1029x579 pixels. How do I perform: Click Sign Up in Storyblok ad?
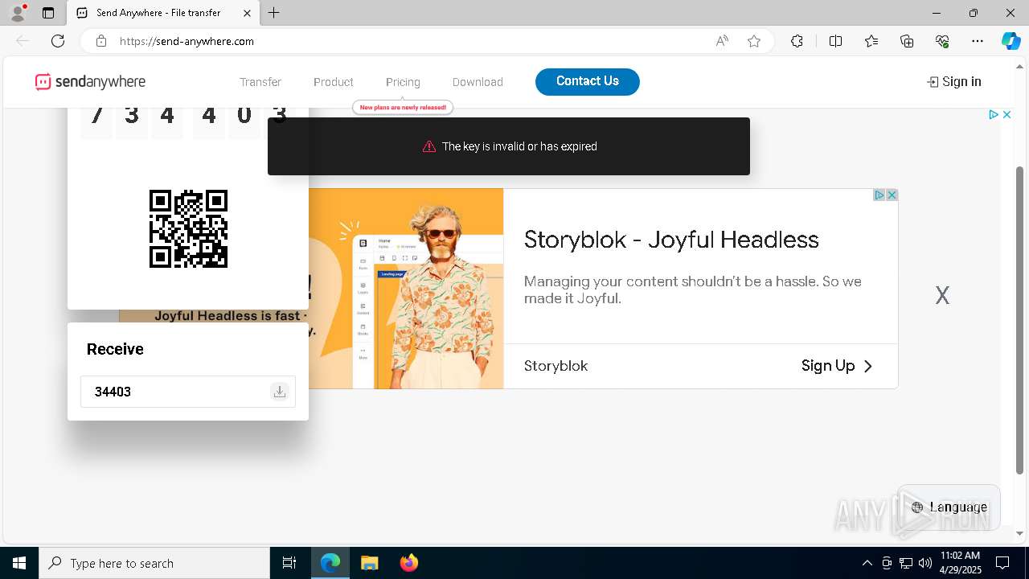tap(837, 366)
